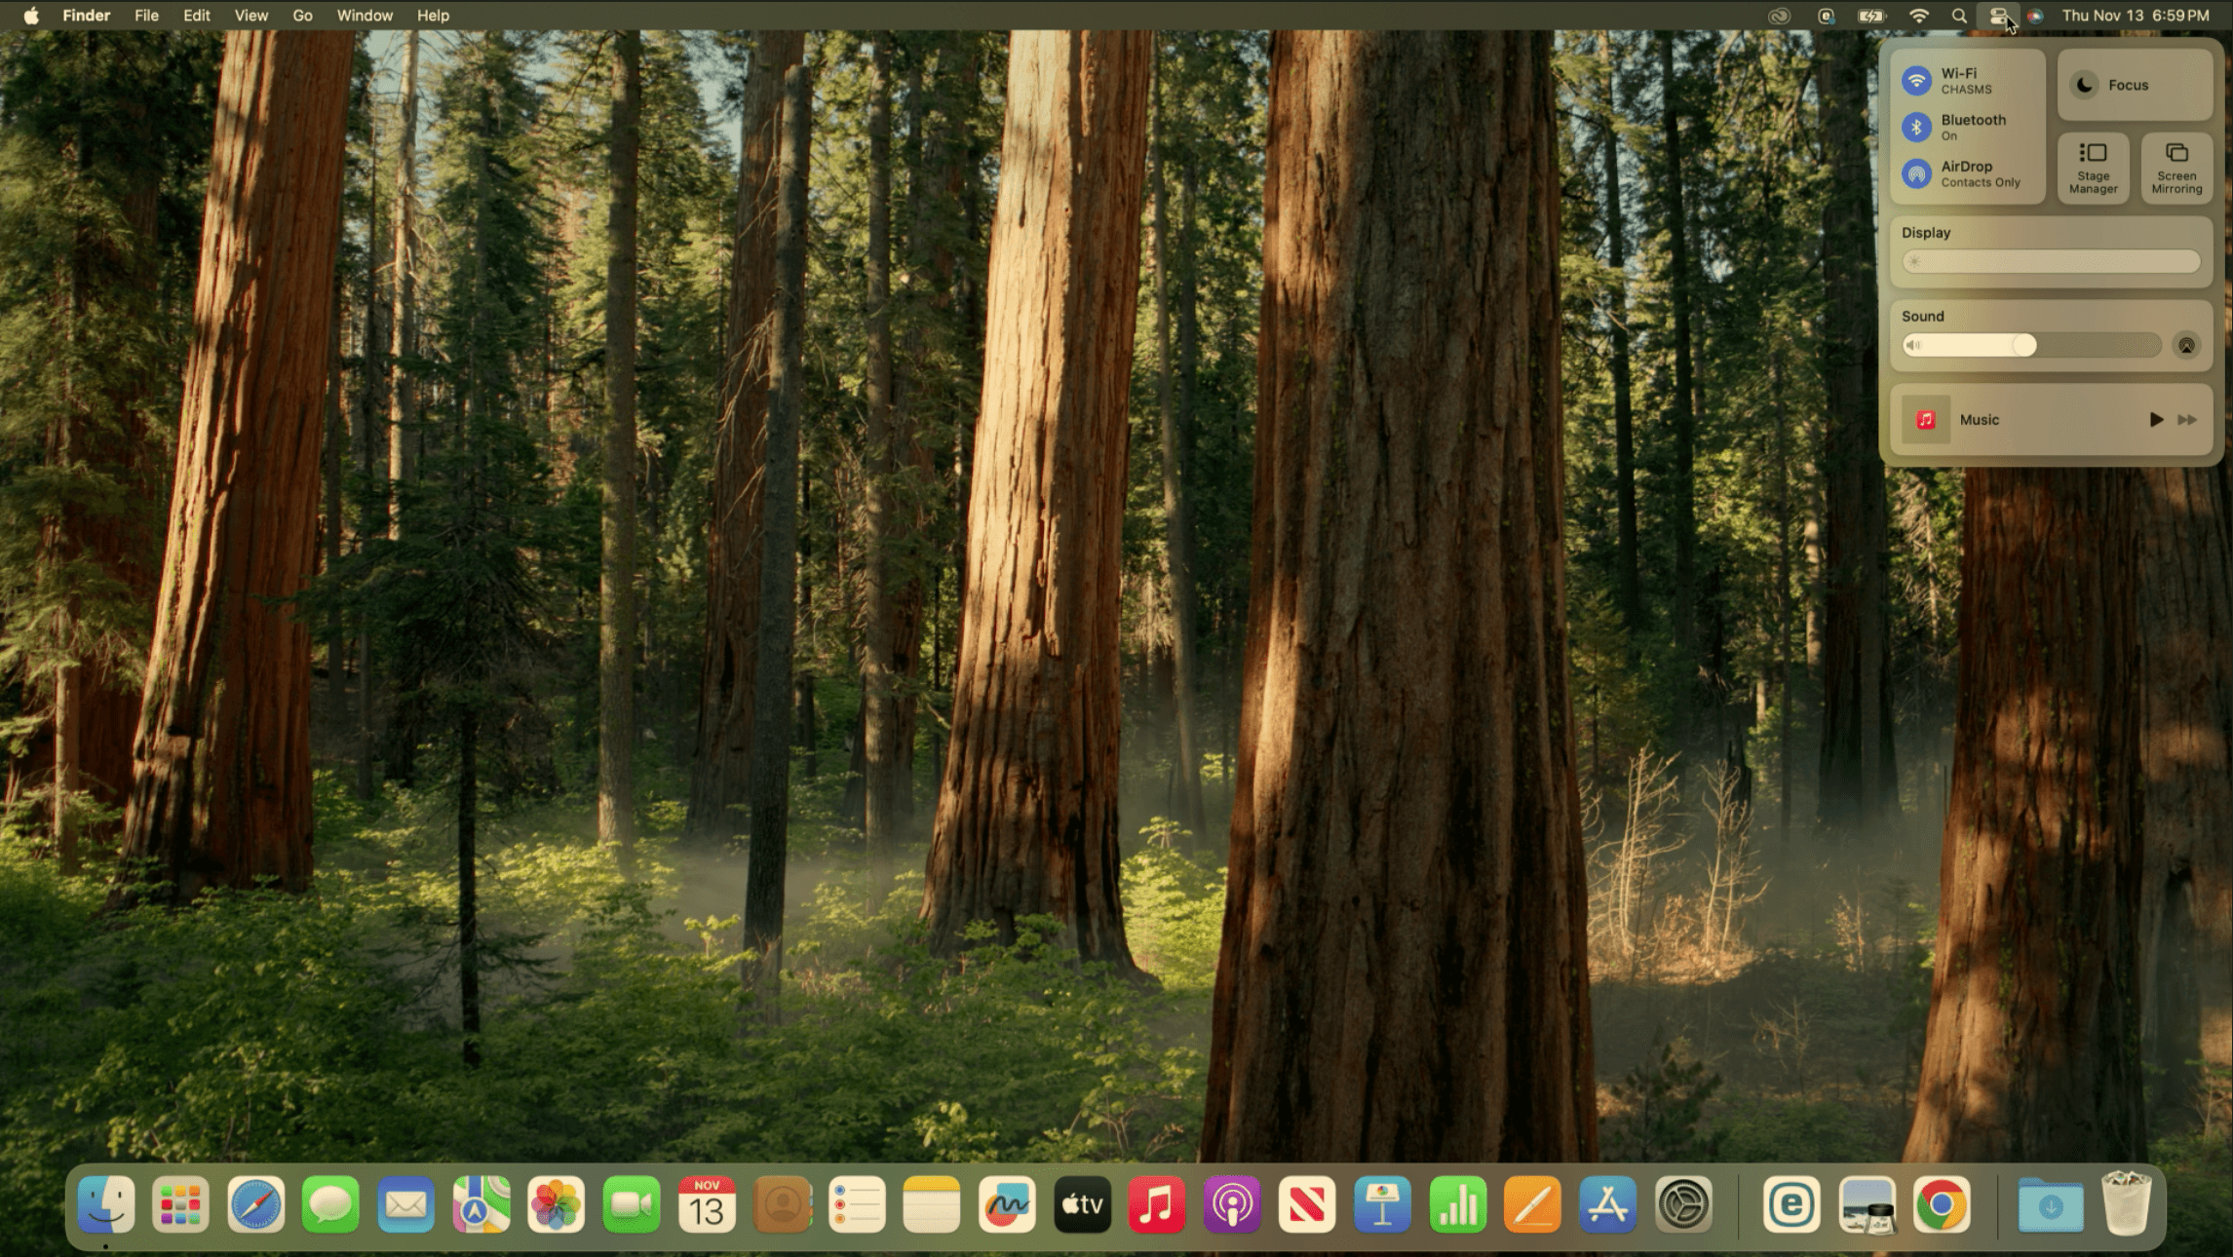Open the Screen Mirroring tile
The image size is (2233, 1257).
pyautogui.click(x=2175, y=168)
